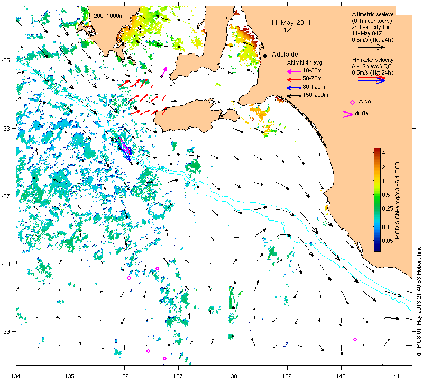Click the red 50-70m legend arrow
The height and width of the screenshot is (381, 423).
coord(294,79)
